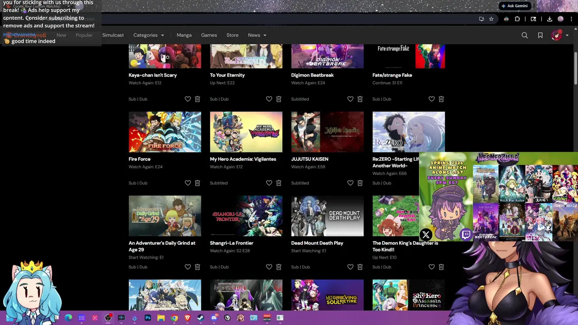Toggle the heart on To Your Eternity
The width and height of the screenshot is (578, 325).
point(269,99)
